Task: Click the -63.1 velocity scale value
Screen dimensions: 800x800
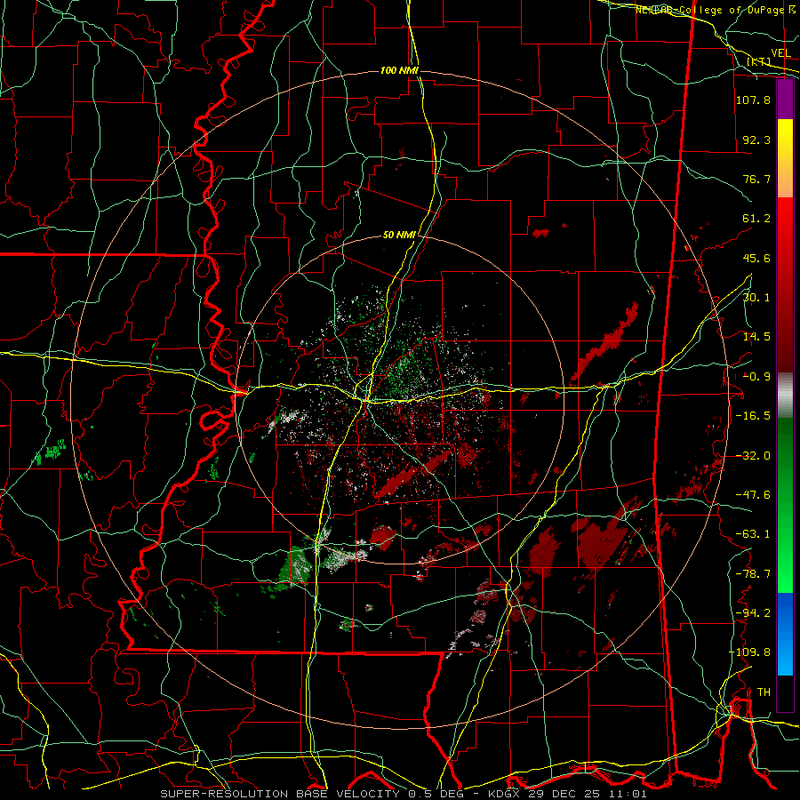Action: click(753, 534)
